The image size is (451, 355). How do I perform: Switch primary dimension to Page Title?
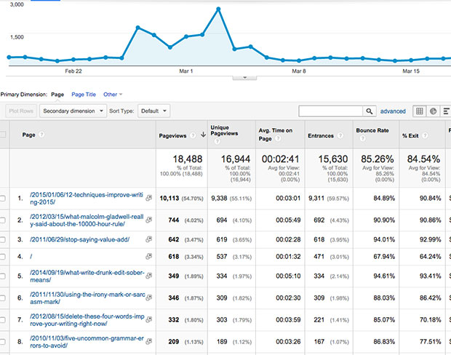click(84, 95)
